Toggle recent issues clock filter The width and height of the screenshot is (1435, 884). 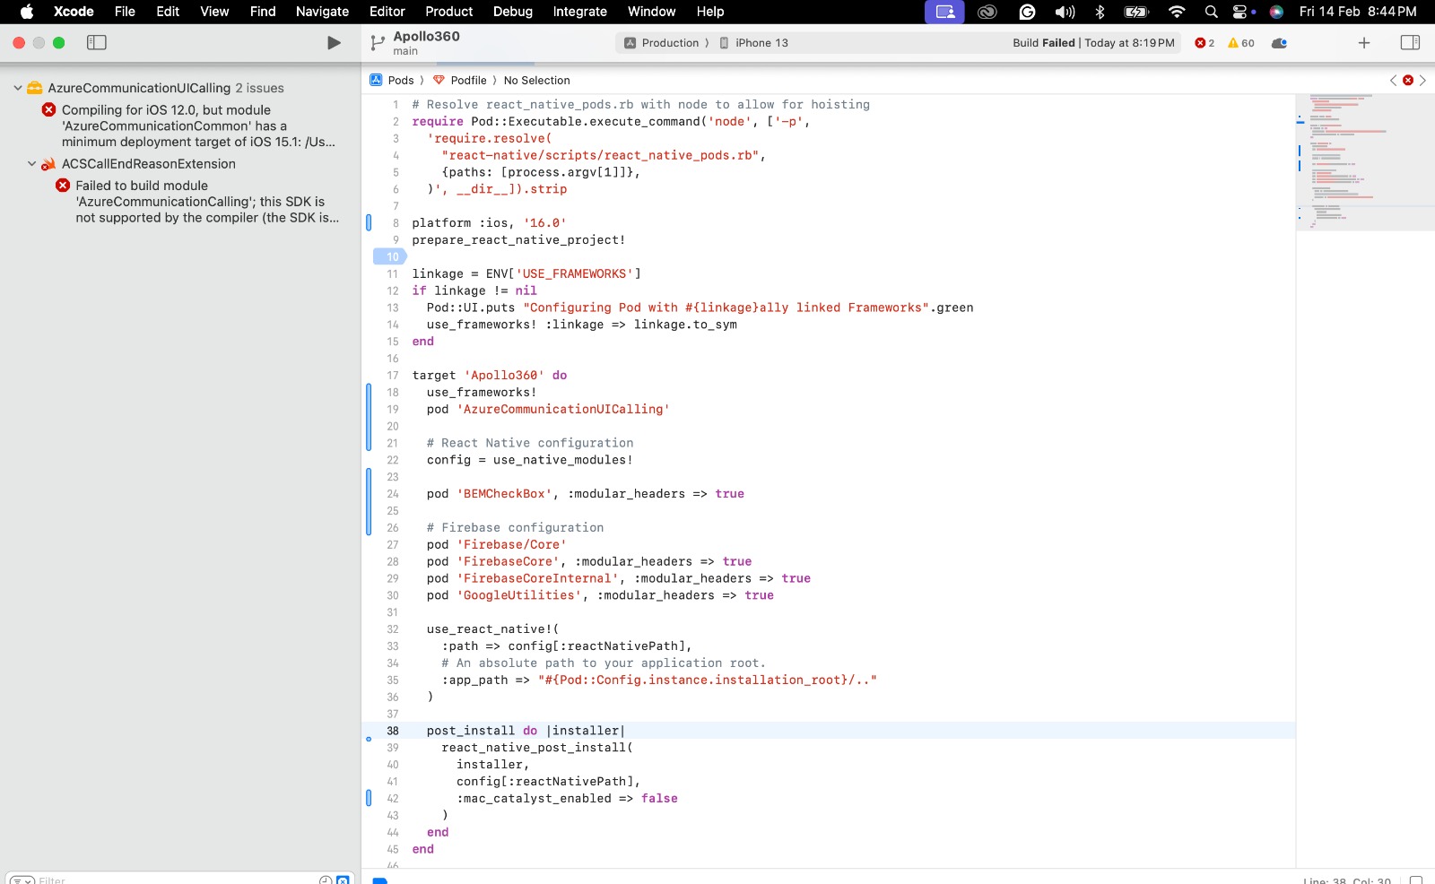326,880
